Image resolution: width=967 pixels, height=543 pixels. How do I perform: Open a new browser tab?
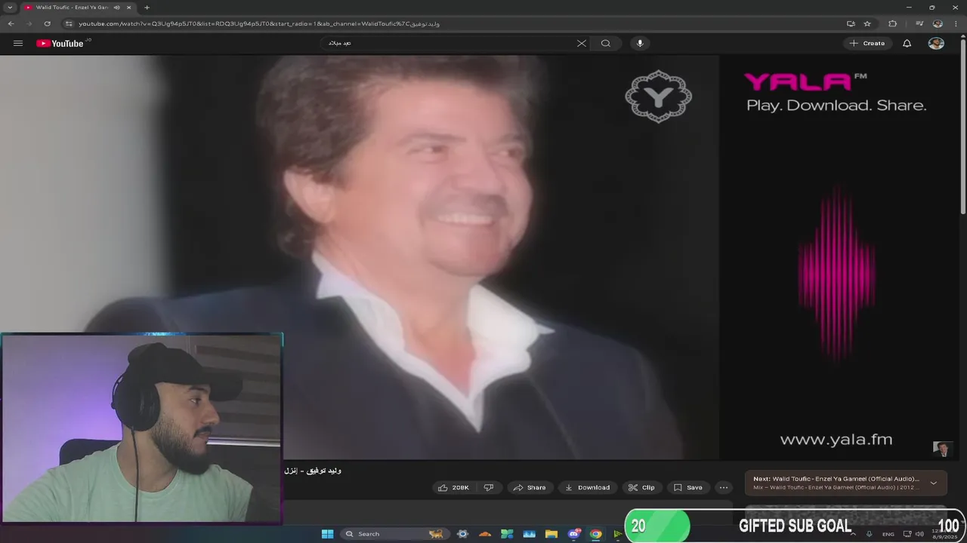[147, 8]
